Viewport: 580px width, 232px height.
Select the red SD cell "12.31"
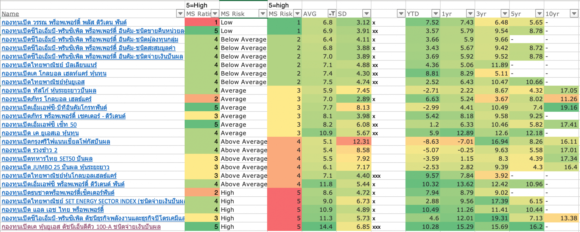pyautogui.click(x=353, y=141)
